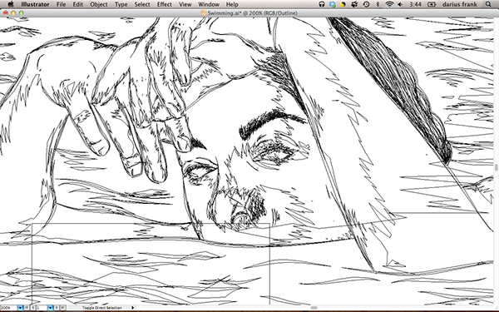Open the volume control in menu bar

[x=400, y=4]
